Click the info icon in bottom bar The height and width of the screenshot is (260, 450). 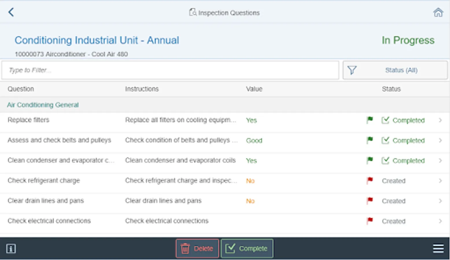coord(11,248)
